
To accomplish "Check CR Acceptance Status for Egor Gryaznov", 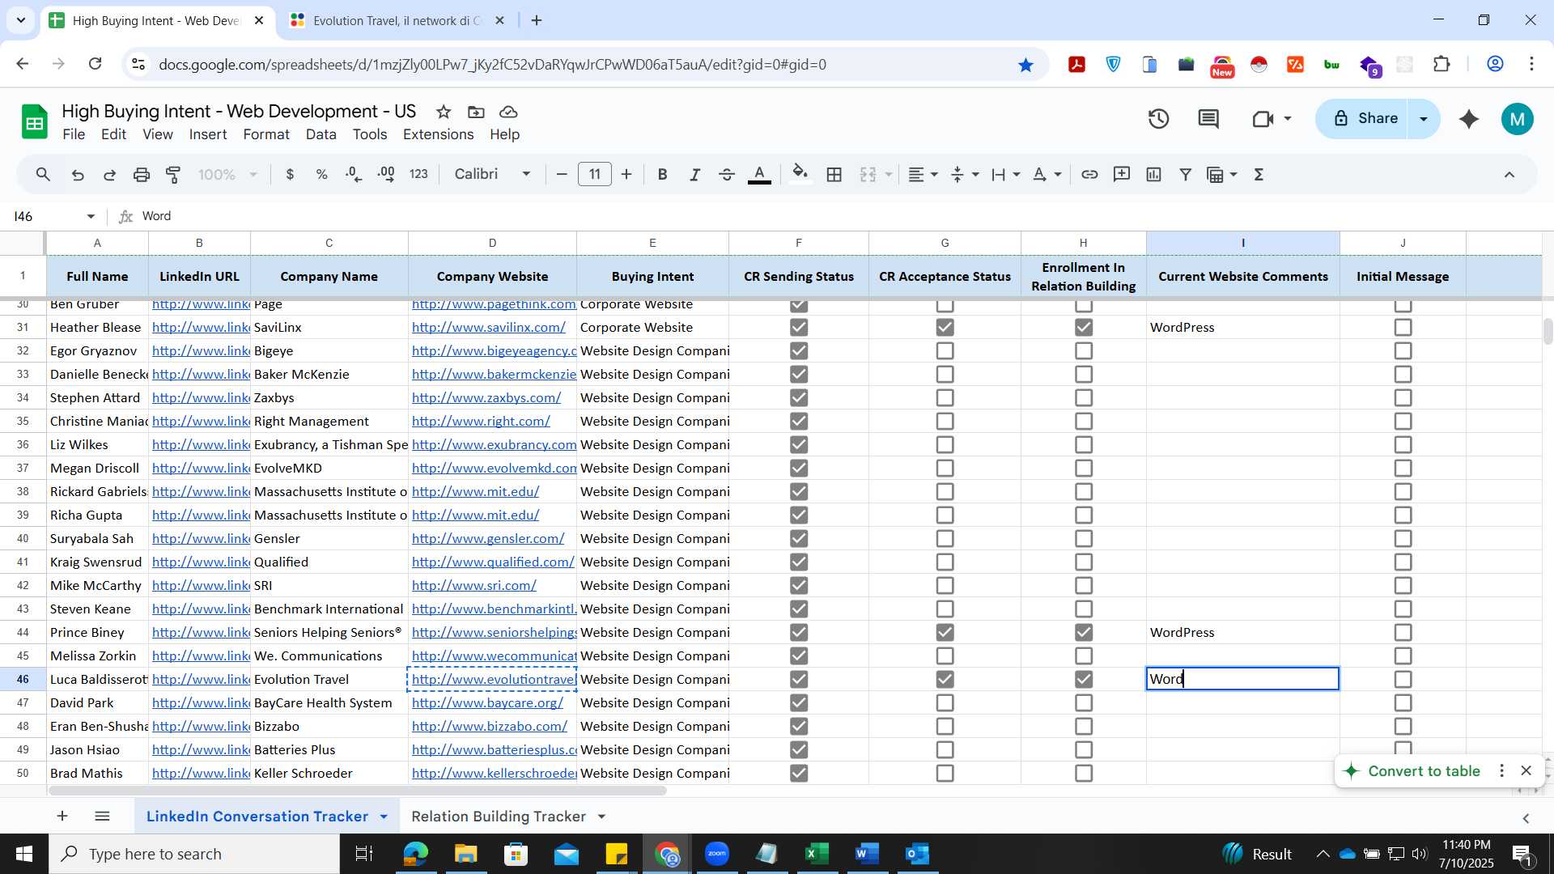I will coord(945,351).
